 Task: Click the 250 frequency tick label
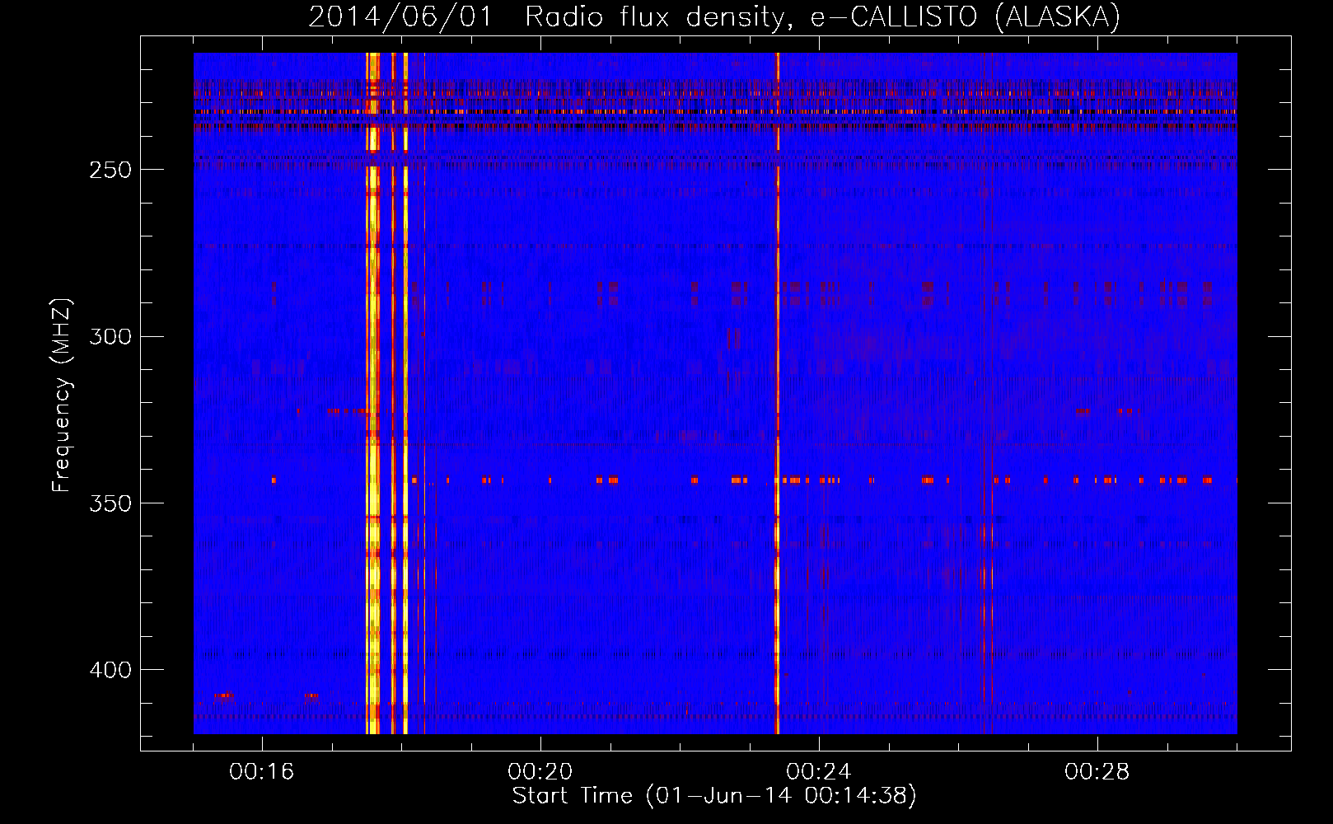[x=110, y=170]
